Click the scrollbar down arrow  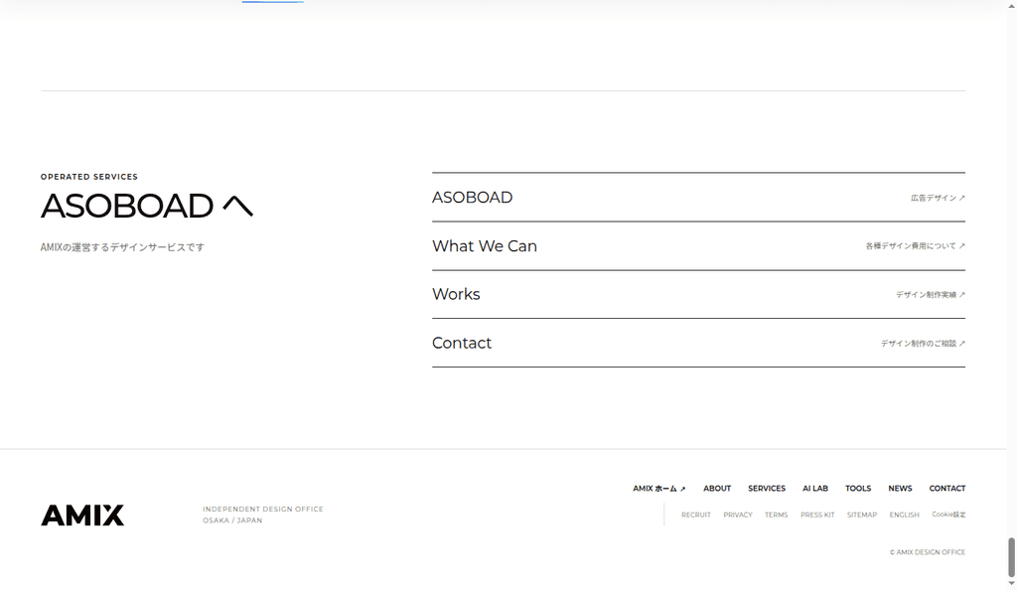pyautogui.click(x=1011, y=583)
